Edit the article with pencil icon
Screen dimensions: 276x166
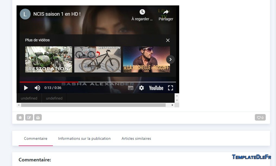29,118
